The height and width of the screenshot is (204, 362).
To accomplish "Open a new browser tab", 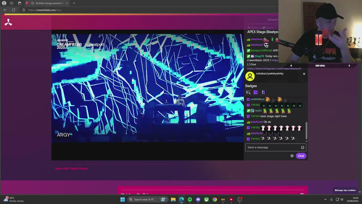I will (x=74, y=3).
